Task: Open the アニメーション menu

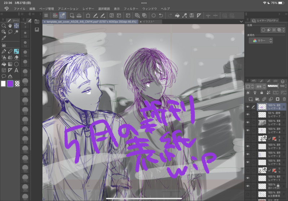Action: 68,9
